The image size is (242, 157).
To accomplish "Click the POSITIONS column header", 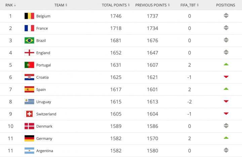I will click(226, 5).
